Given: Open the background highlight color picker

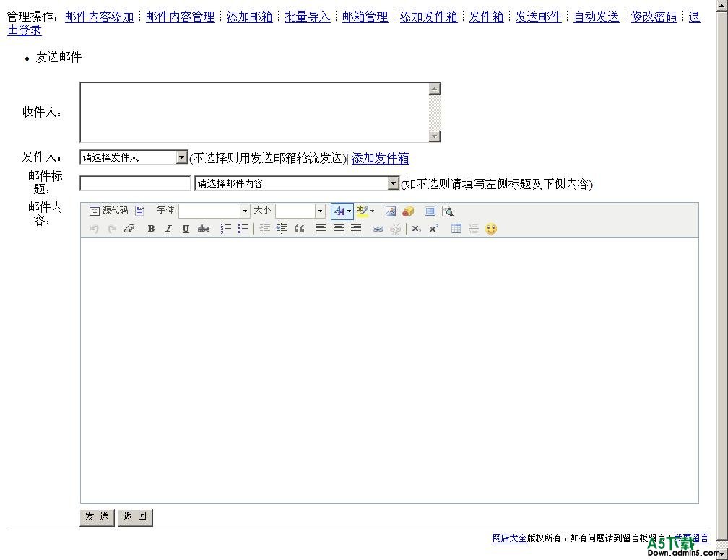Looking at the screenshot, I should (x=365, y=211).
